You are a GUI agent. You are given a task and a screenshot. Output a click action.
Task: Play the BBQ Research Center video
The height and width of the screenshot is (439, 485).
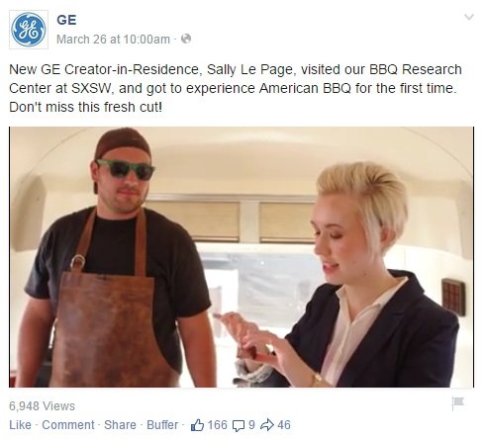(x=242, y=257)
